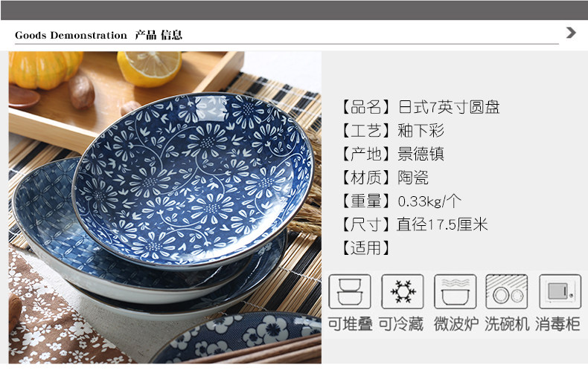
Task: Click the lemon half in the photo
Action: click(x=150, y=68)
